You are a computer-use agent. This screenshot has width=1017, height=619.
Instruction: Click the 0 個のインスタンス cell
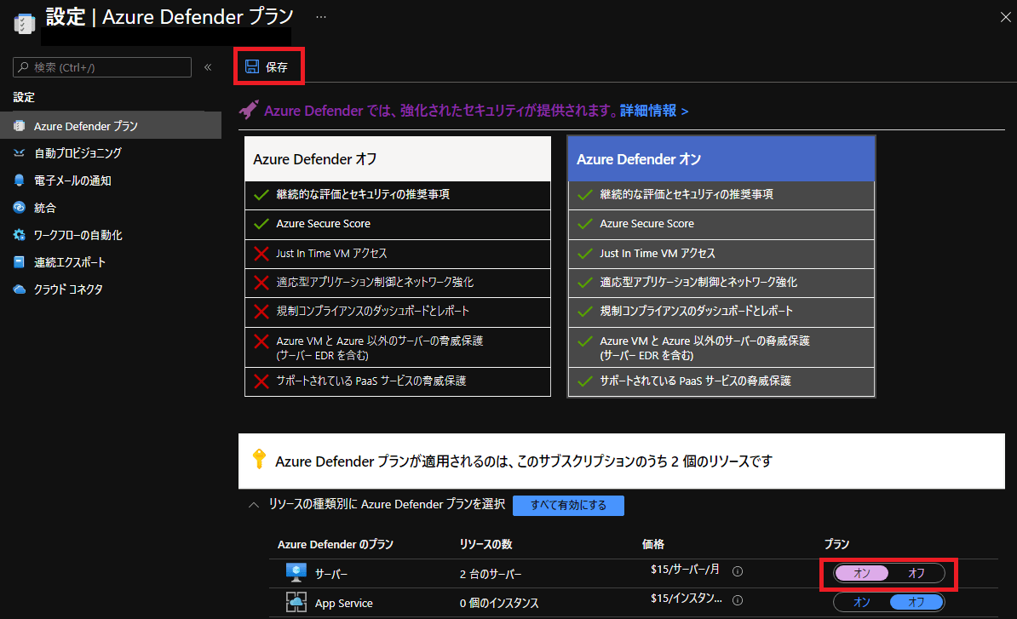coord(499,603)
